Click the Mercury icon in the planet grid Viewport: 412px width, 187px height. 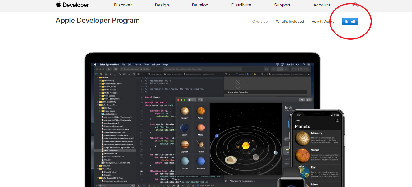point(185,111)
